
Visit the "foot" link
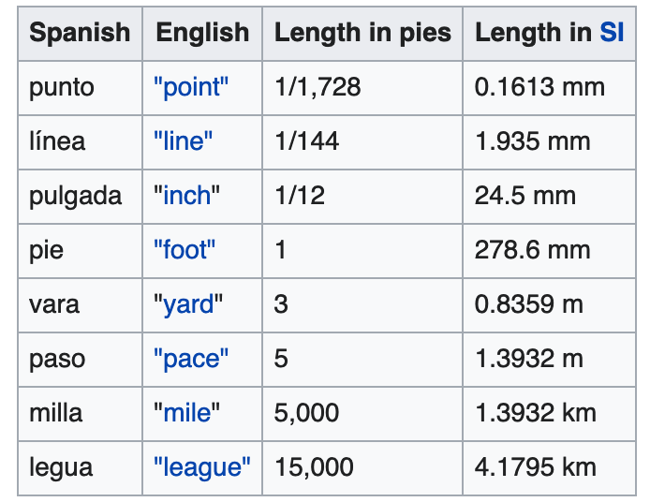(x=185, y=249)
